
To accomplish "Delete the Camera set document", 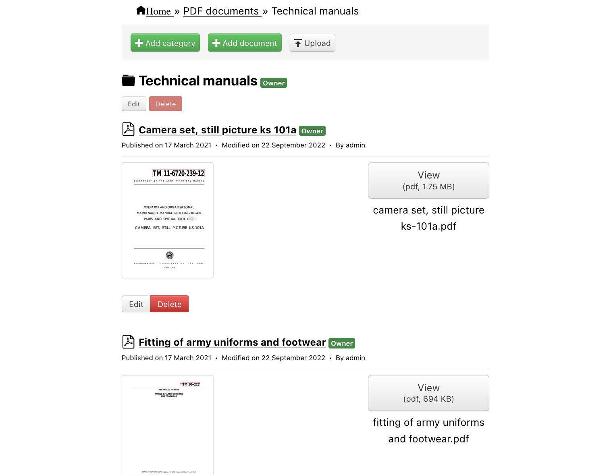I will [x=170, y=304].
